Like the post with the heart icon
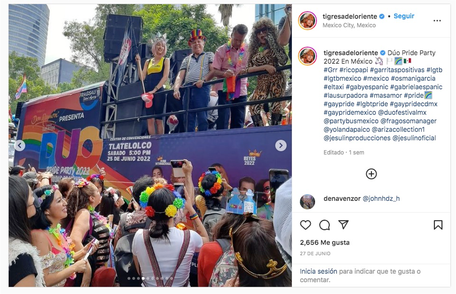Image resolution: width=456 pixels, height=294 pixels. 305,225
